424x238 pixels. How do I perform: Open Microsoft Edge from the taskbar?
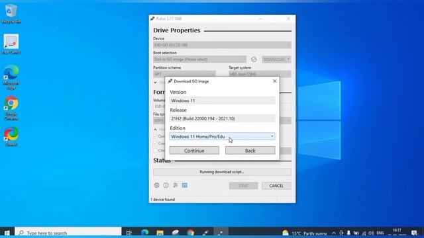point(144,233)
